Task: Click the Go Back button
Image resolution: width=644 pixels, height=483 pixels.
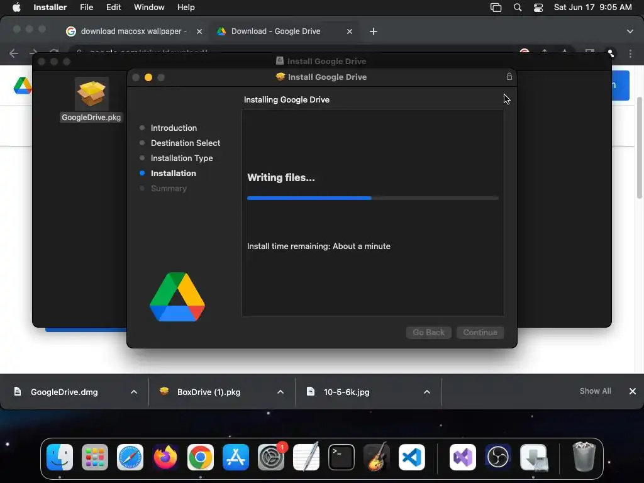Action: click(429, 332)
